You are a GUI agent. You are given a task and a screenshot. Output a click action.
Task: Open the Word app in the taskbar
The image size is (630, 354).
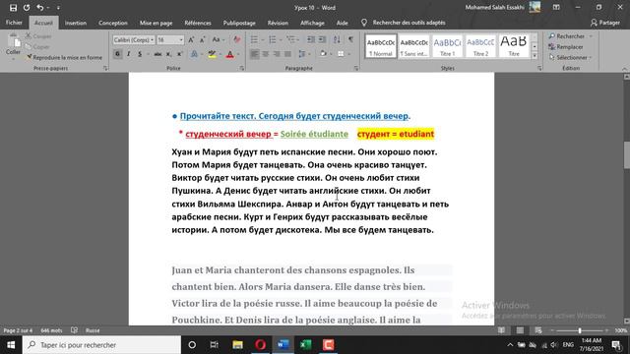[x=283, y=345]
